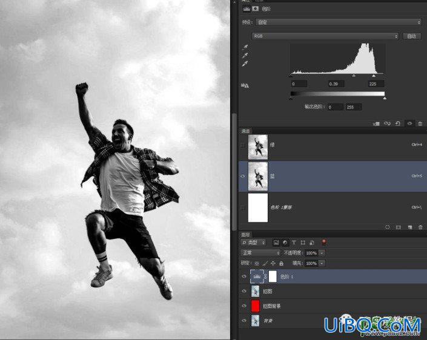Select the blue channel row

(x=333, y=176)
